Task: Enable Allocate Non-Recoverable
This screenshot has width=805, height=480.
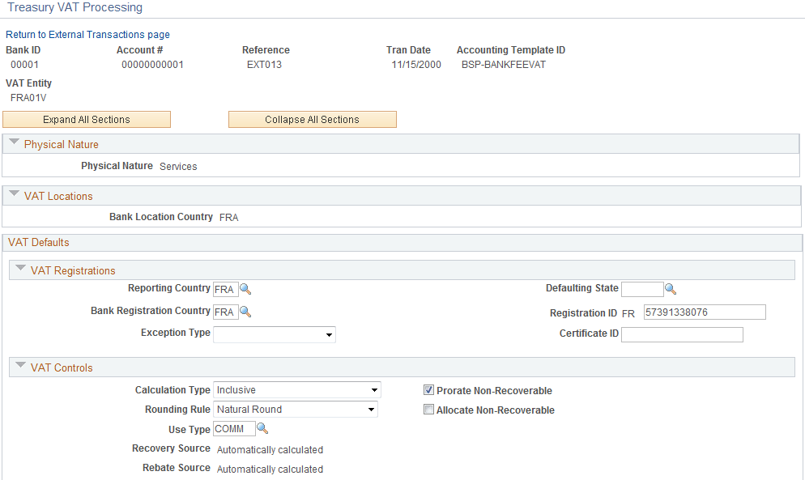Action: 428,410
